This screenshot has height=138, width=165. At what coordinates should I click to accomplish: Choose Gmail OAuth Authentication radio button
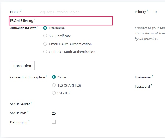click(x=45, y=44)
